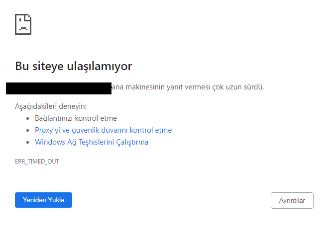The width and height of the screenshot is (328, 242).
Task: Click the sad page error icon
Action: click(x=23, y=24)
